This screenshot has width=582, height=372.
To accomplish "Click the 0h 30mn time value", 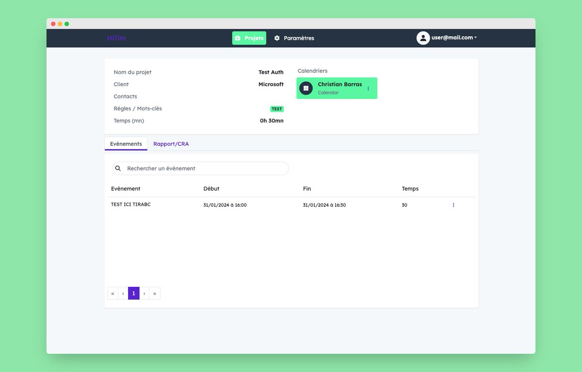I will click(x=272, y=121).
